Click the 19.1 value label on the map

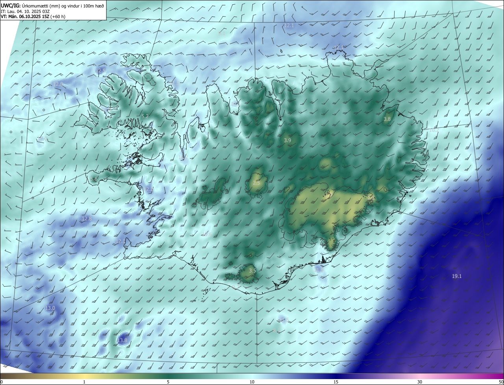[x=457, y=276]
